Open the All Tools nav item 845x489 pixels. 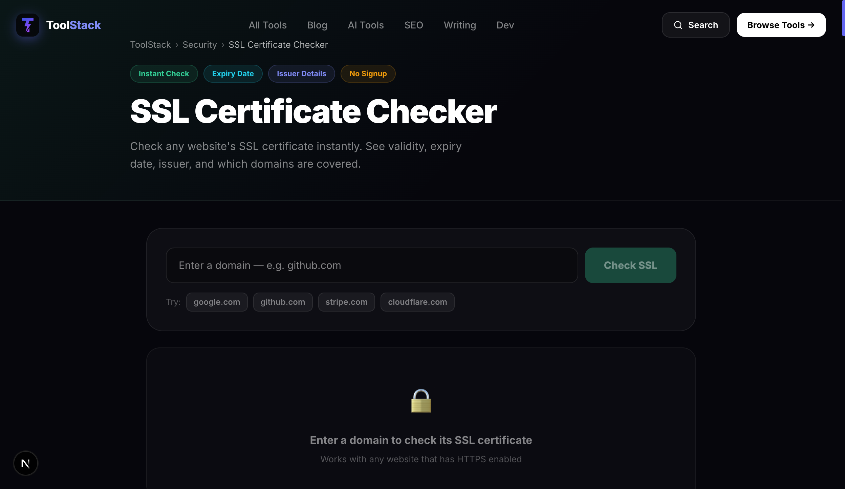(267, 25)
